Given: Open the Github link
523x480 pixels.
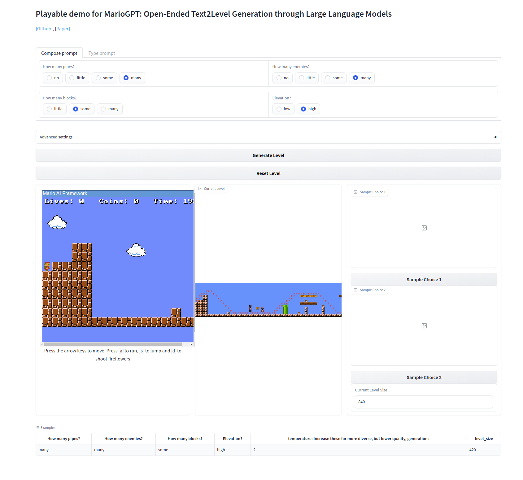Looking at the screenshot, I should (44, 29).
